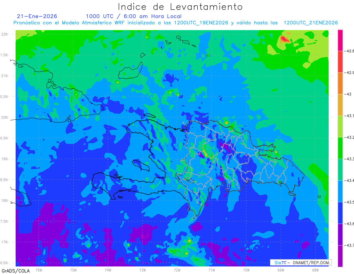Pick the light blue legend swatch below -43.4
Image resolution: width=354 pixels, height=274 pixels.
[340, 191]
